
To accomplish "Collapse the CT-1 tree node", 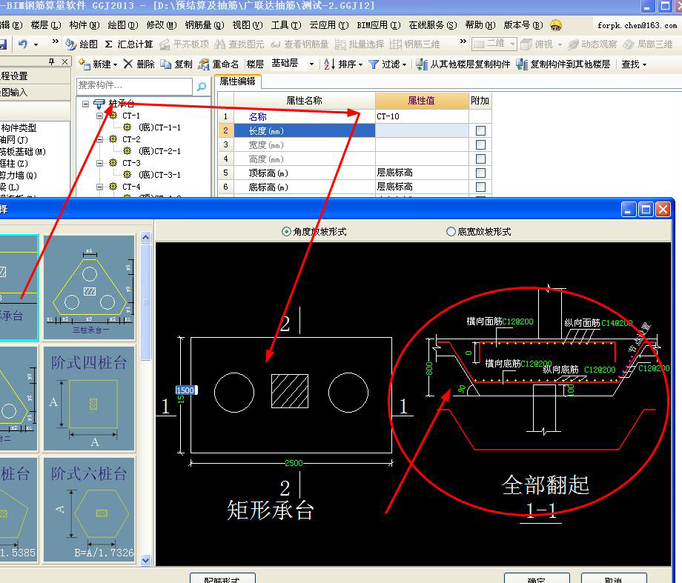I will 99,116.
